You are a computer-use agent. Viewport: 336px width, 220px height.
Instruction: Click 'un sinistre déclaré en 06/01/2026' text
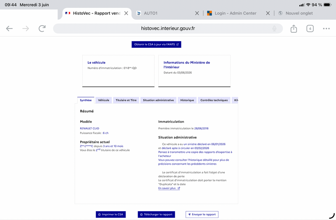205,144
